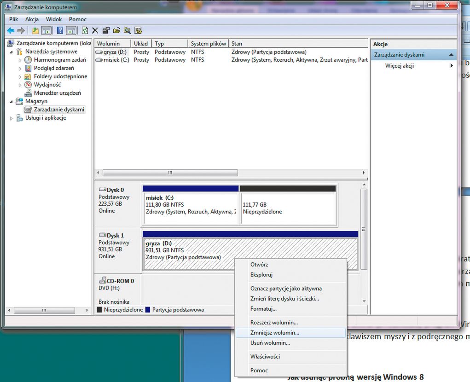Image resolution: width=470 pixels, height=382 pixels.
Task: Click the Wydajność gauge icon
Action: click(x=28, y=85)
